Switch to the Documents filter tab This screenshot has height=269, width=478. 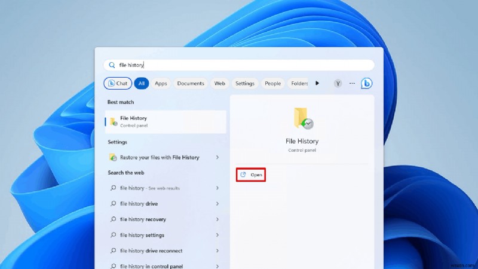point(191,83)
